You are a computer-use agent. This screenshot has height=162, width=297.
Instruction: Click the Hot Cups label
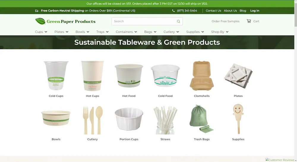(x=92, y=96)
